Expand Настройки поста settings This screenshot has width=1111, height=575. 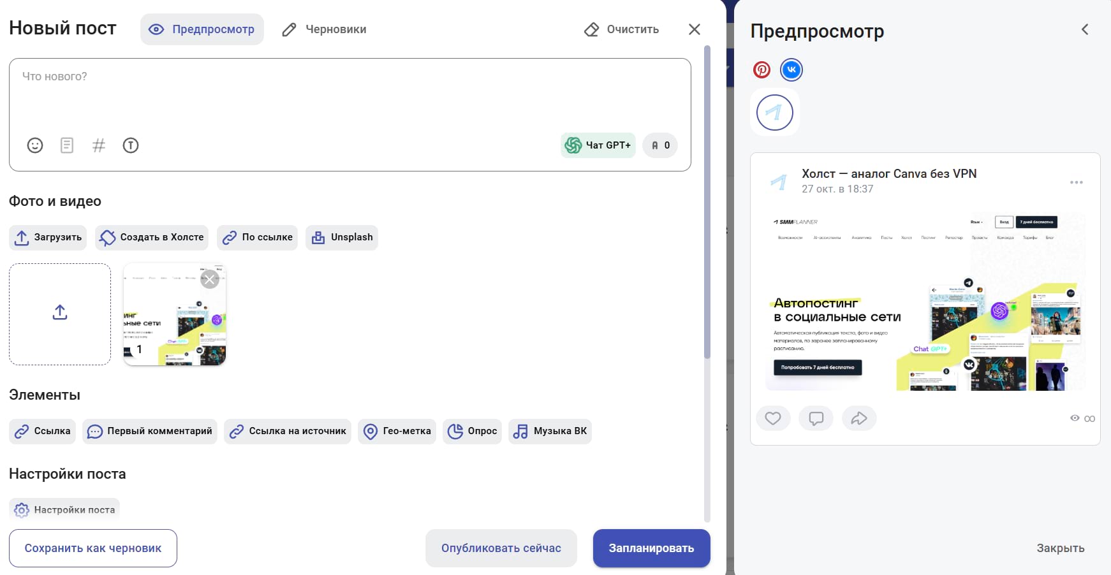64,509
